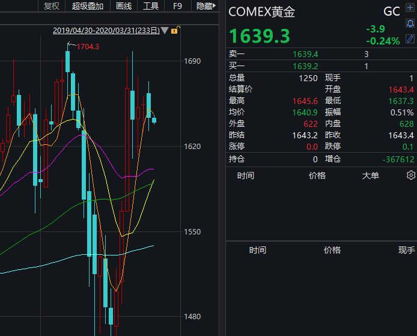
Task: Add COMEX gold to watchlist with plus icon
Action: (410, 7)
